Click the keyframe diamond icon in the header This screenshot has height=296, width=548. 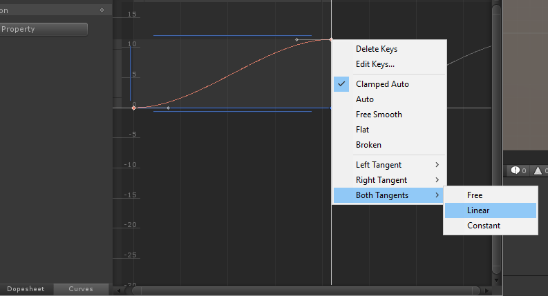pyautogui.click(x=102, y=10)
